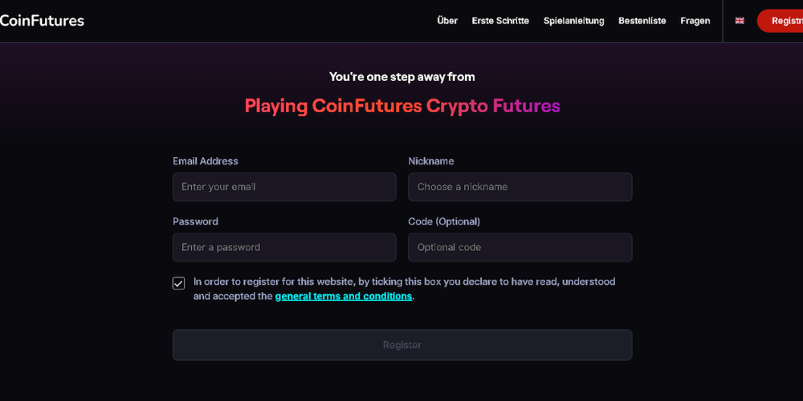Click the Code (Optional) label

[444, 221]
